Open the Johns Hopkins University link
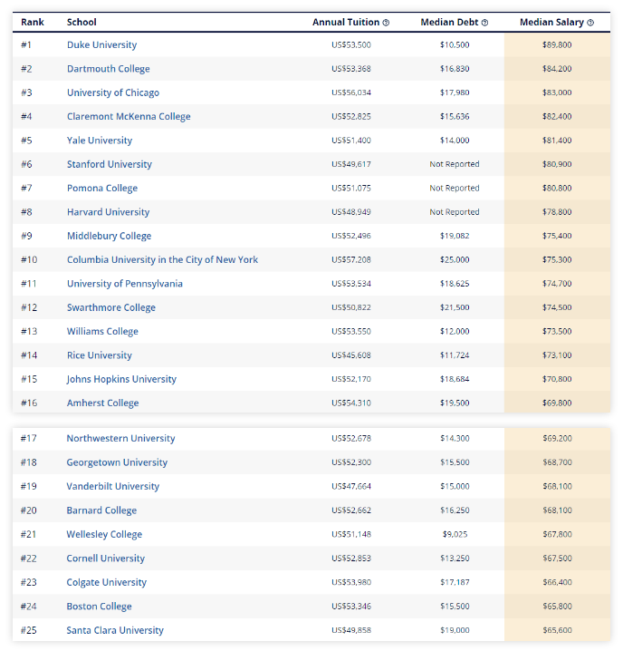 click(121, 379)
